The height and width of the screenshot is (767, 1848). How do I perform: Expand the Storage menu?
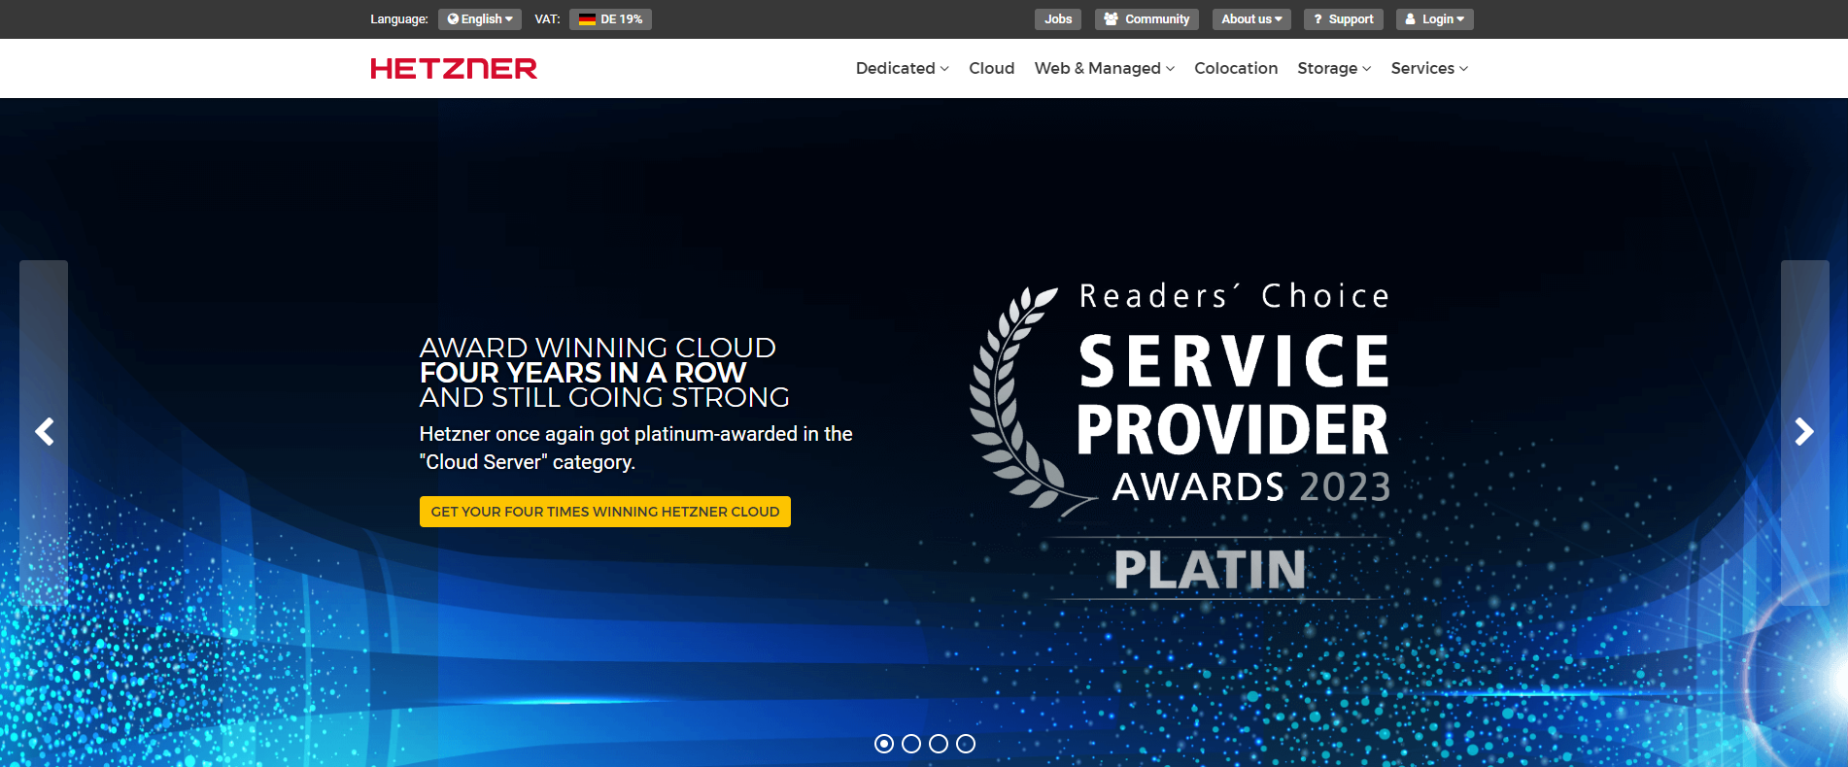pyautogui.click(x=1334, y=68)
